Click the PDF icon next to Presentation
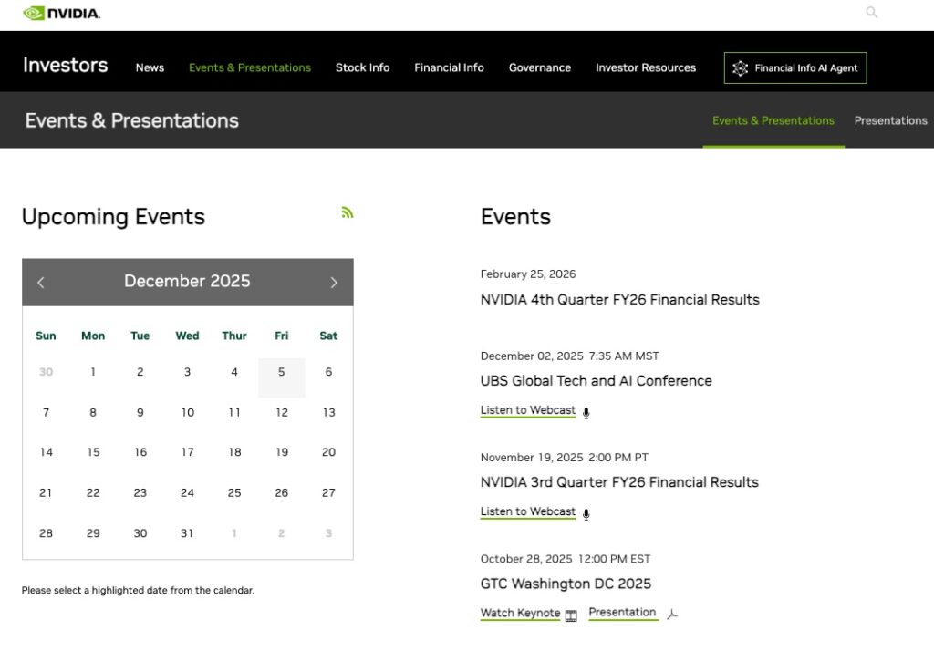 click(672, 615)
